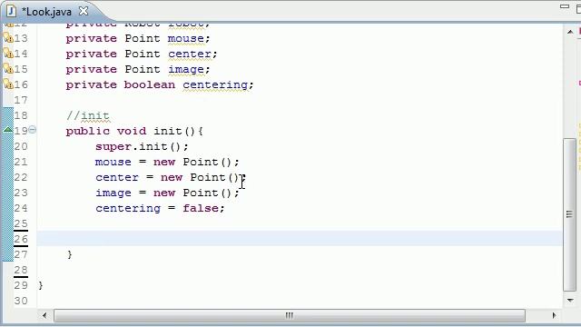Screen dimensions: 581x327
Task: Click horizontal scrollbar left arrow
Action: (44, 315)
